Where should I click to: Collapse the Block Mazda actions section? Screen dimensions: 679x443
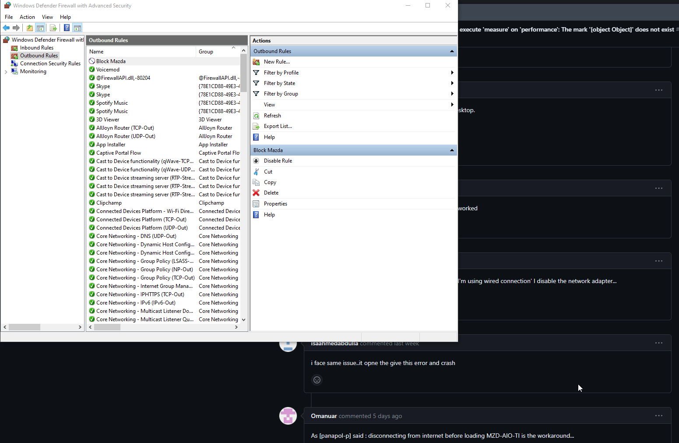coord(452,150)
